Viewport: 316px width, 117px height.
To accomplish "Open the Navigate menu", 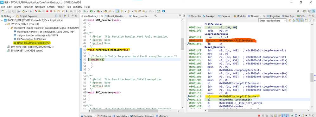I will [40, 7].
